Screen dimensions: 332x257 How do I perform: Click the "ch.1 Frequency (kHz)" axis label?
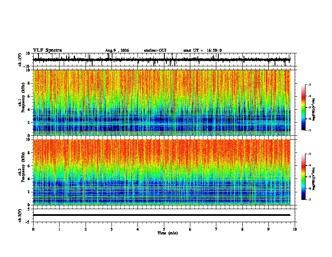pyautogui.click(x=21, y=97)
